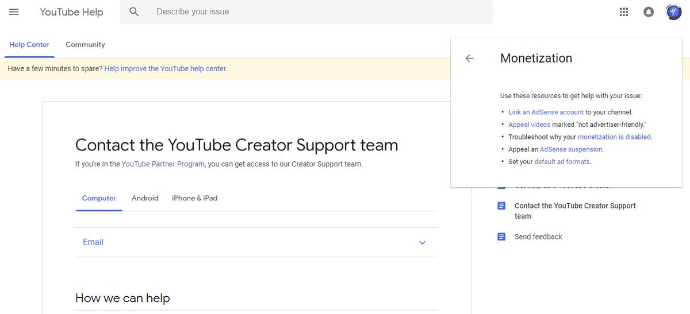Open Help improve the YouTube help center link
Image resolution: width=690 pixels, height=314 pixels.
(x=166, y=68)
